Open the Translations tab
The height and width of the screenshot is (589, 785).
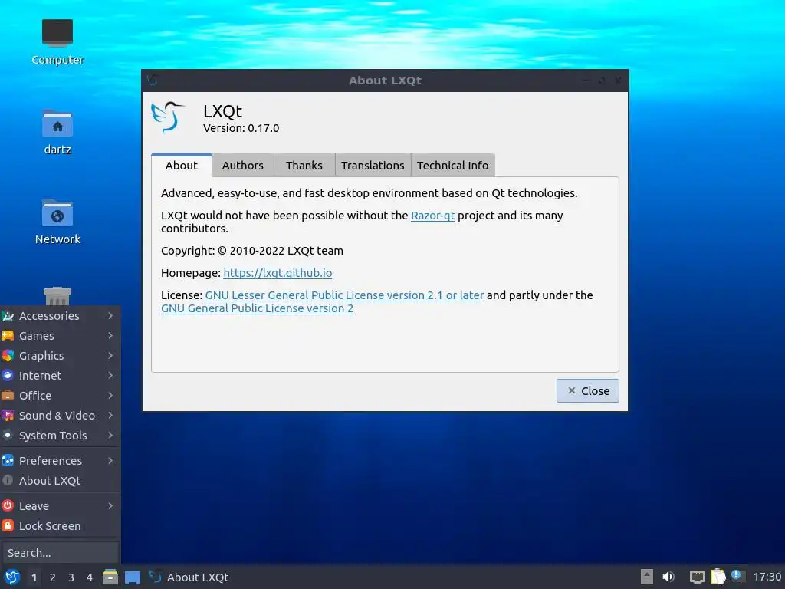(373, 166)
